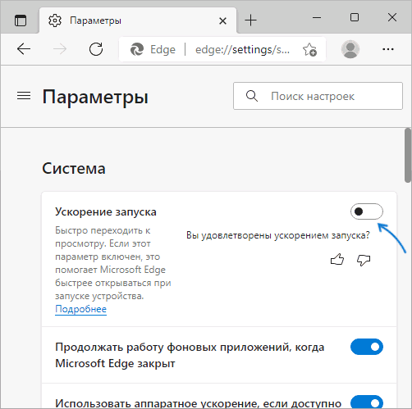Viewport: 412px width, 409px height.
Task: Click the search magnifier icon
Action: (252, 96)
